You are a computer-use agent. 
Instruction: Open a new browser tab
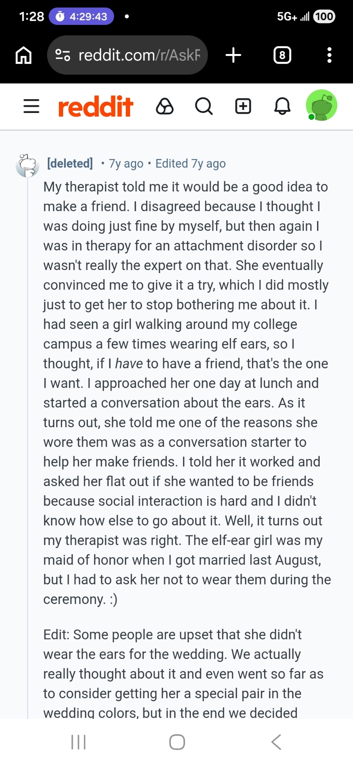(x=233, y=55)
